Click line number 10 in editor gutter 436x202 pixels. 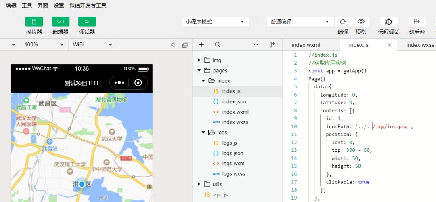[x=294, y=126]
